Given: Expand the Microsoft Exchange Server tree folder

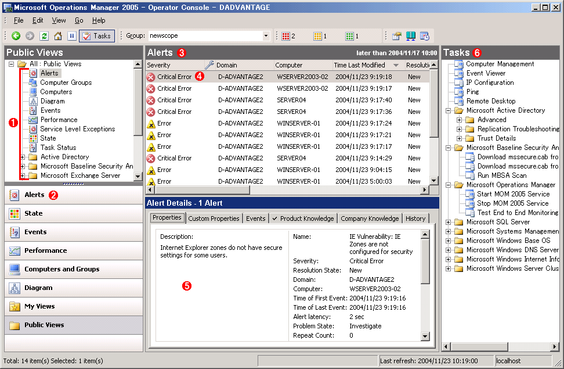Looking at the screenshot, I should tap(22, 176).
